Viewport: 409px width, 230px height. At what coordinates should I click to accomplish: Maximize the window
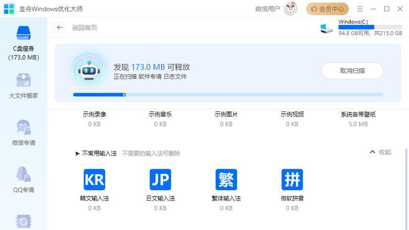(386, 9)
